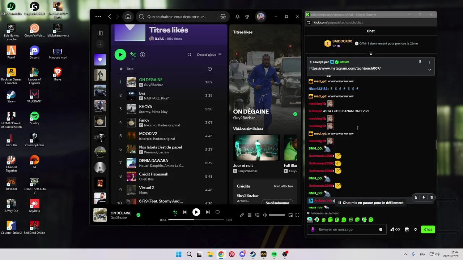Resume chat via Chat mis en pause

[371, 203]
